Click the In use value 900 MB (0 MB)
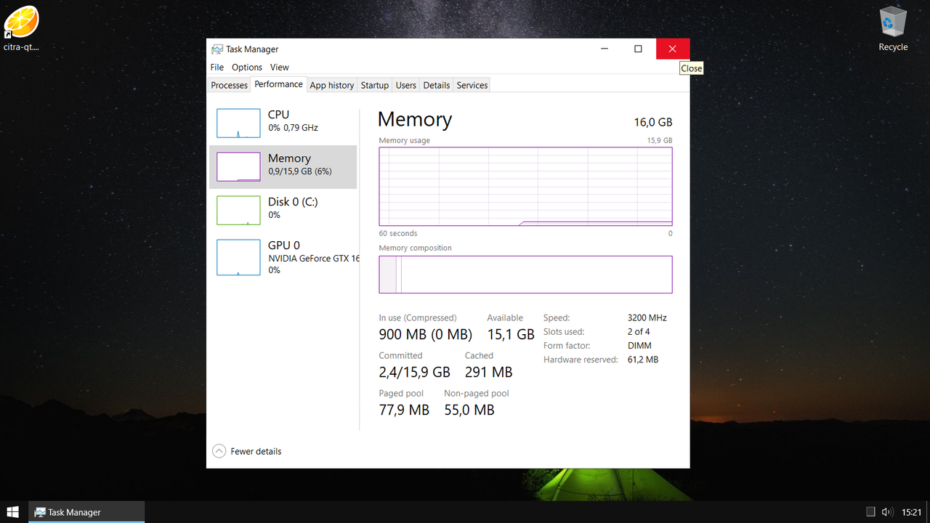The image size is (930, 523). (426, 334)
